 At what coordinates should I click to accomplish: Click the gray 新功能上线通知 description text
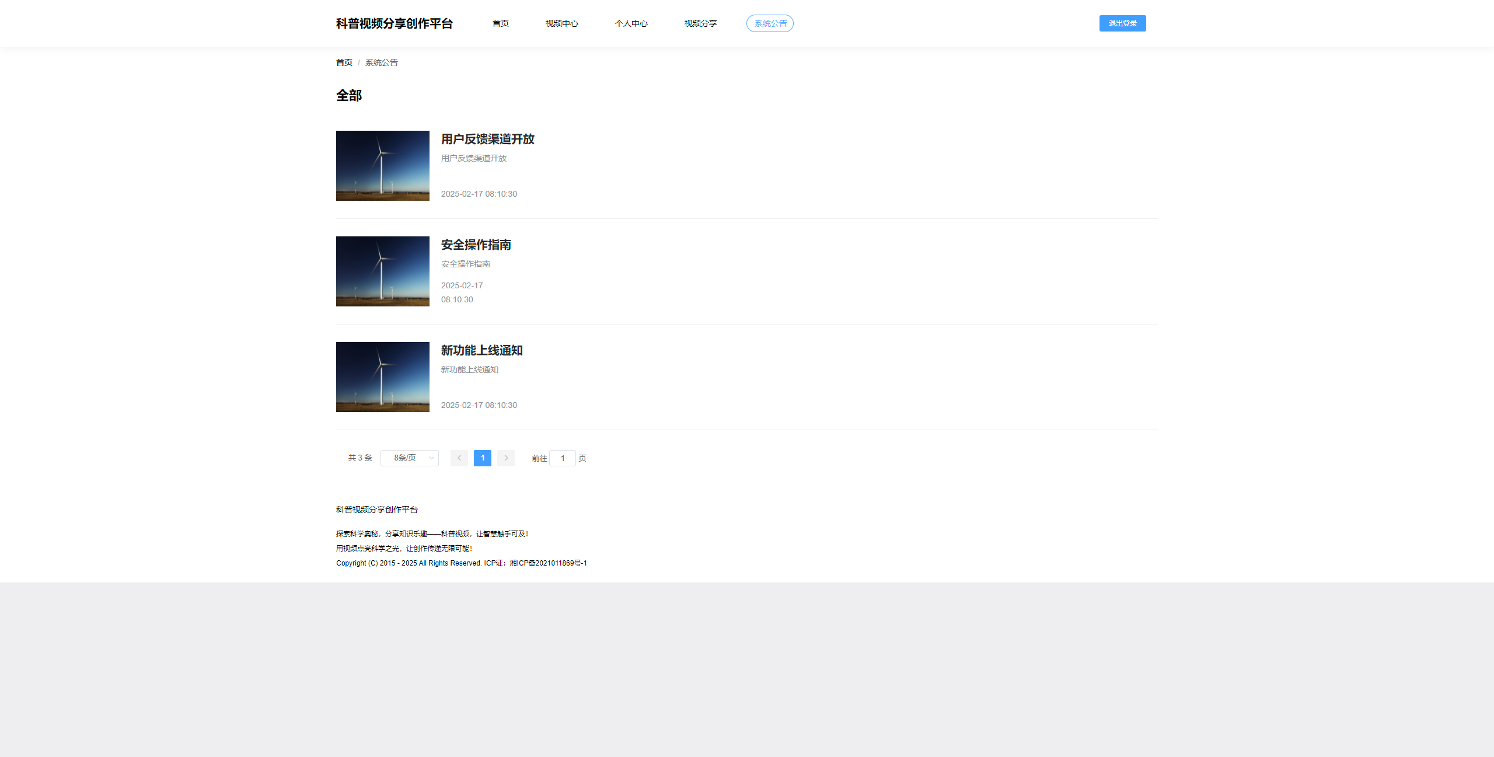(x=470, y=369)
